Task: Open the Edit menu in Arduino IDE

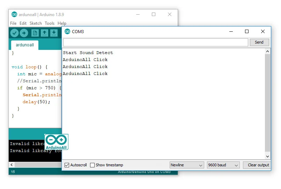Action: click(x=23, y=23)
